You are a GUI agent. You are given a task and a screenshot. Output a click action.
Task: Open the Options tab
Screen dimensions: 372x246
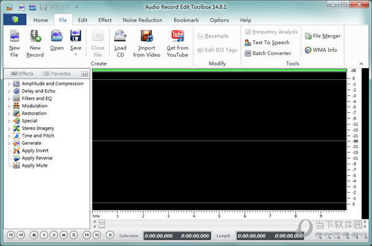[x=219, y=20]
